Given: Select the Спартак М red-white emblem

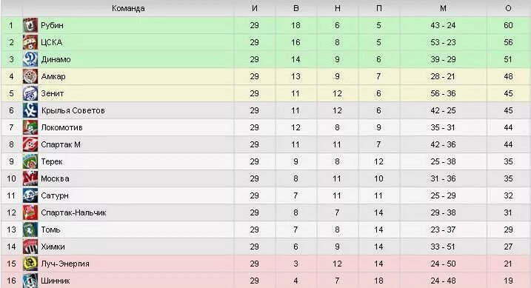Looking at the screenshot, I should (x=30, y=144).
